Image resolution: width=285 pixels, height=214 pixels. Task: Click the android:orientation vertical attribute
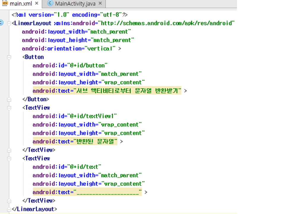[68, 48]
